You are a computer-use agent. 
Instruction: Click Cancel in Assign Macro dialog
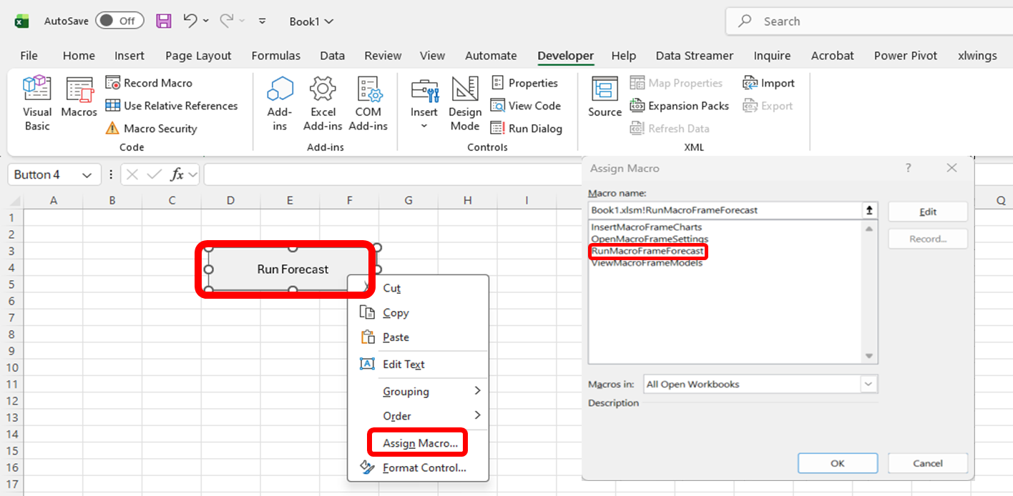point(928,463)
